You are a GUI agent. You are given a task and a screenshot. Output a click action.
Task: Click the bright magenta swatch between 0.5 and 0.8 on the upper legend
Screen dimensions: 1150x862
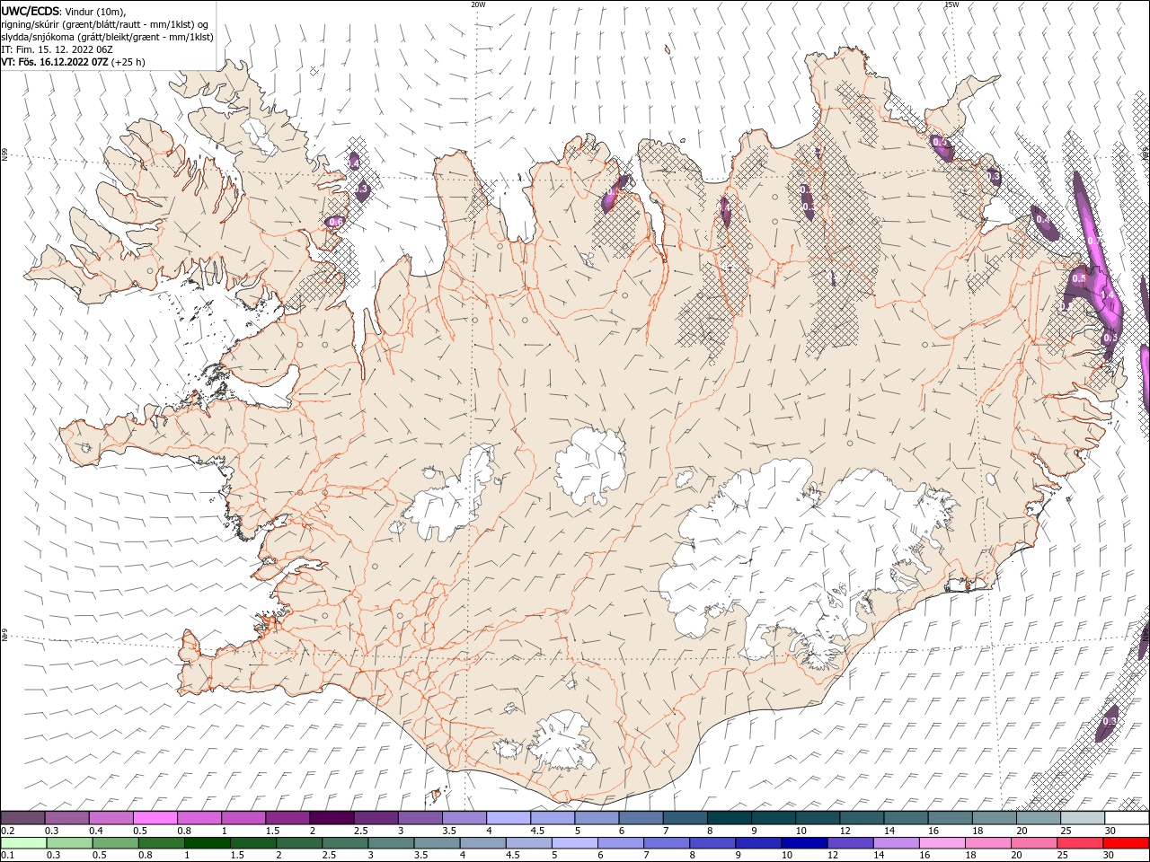tap(155, 818)
